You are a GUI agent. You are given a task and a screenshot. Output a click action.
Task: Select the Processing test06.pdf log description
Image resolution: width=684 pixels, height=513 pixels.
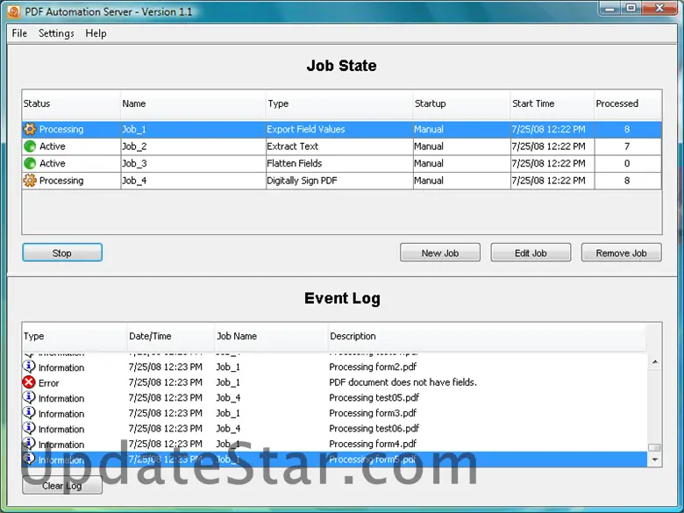coord(374,428)
